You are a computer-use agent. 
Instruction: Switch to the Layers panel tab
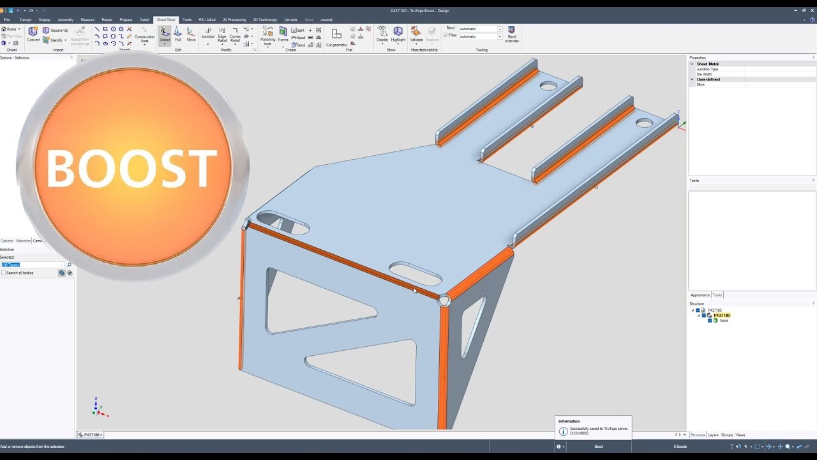(x=713, y=435)
